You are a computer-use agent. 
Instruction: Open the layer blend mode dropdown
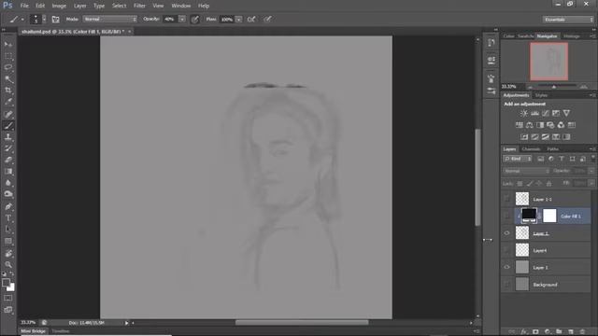coord(526,171)
